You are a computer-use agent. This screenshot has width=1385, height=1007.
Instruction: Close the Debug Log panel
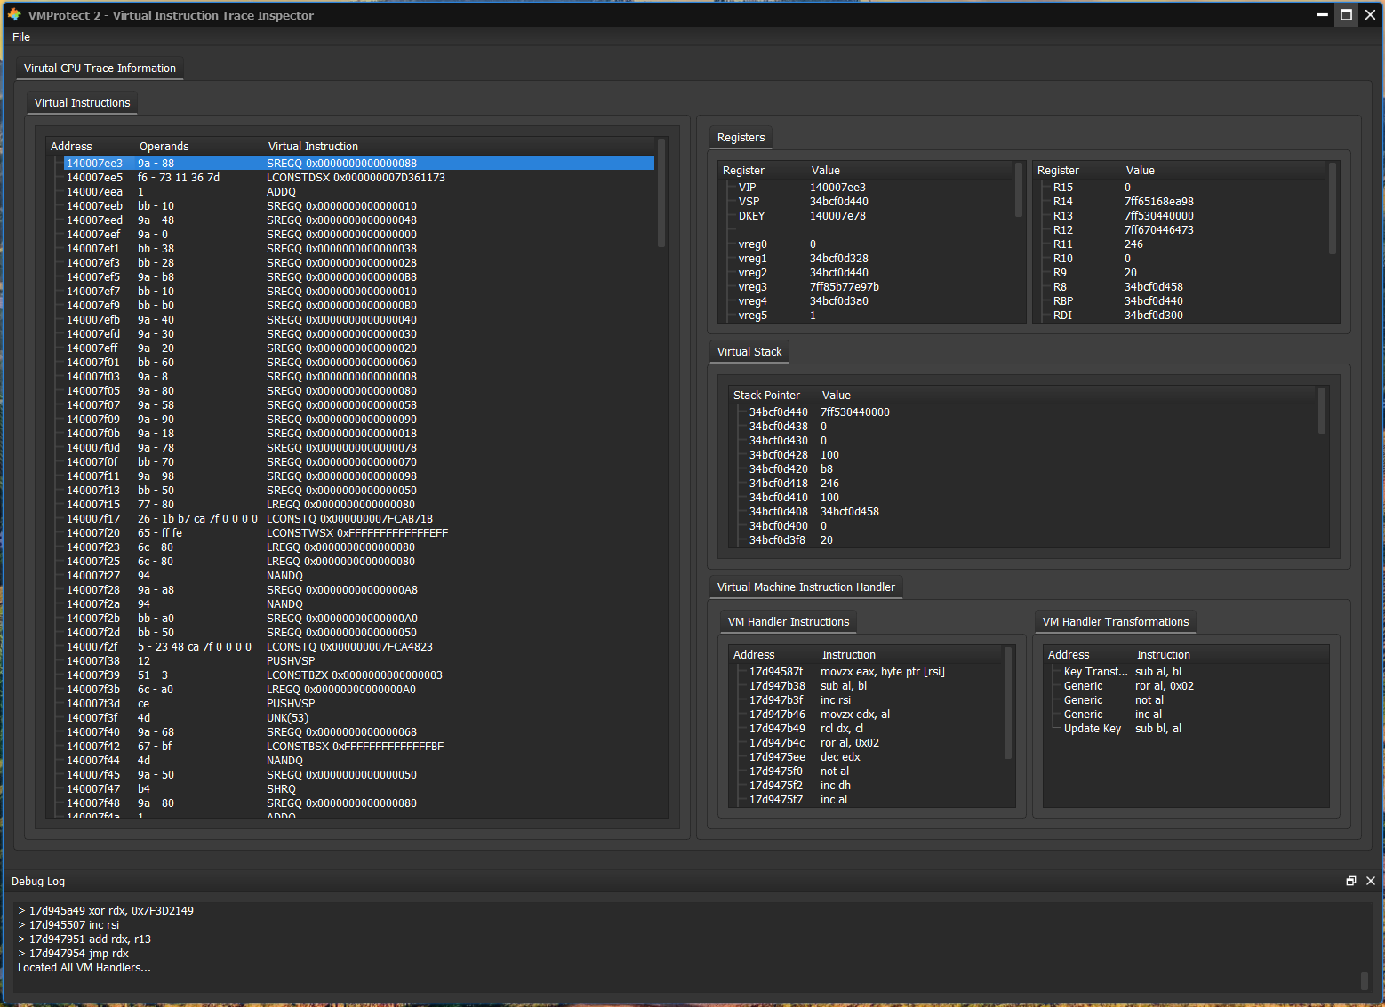1370,881
